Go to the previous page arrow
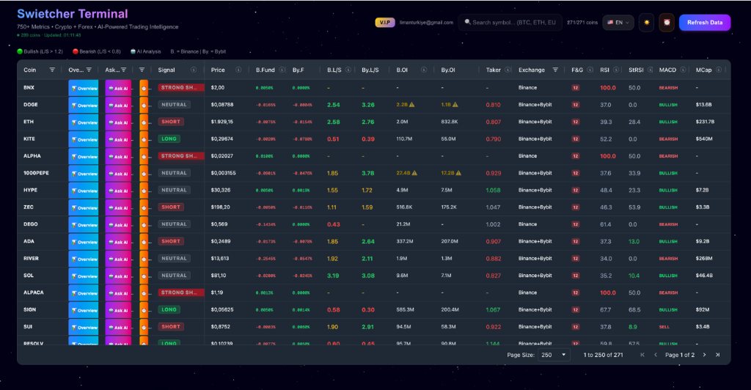Image resolution: width=751 pixels, height=390 pixels. 655,355
